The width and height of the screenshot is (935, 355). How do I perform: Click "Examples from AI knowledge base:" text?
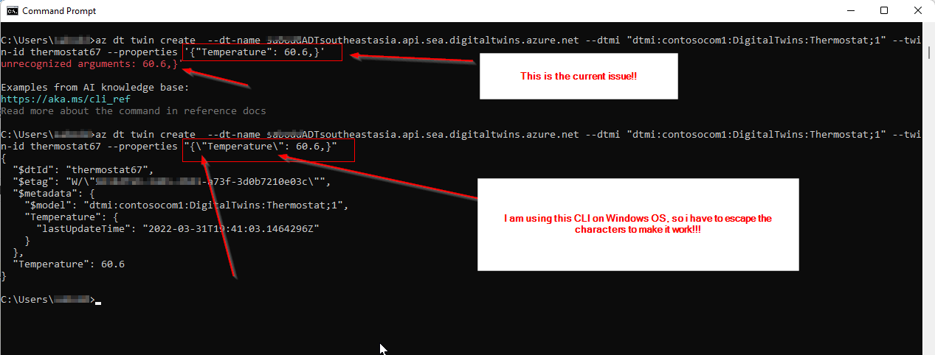(x=95, y=88)
